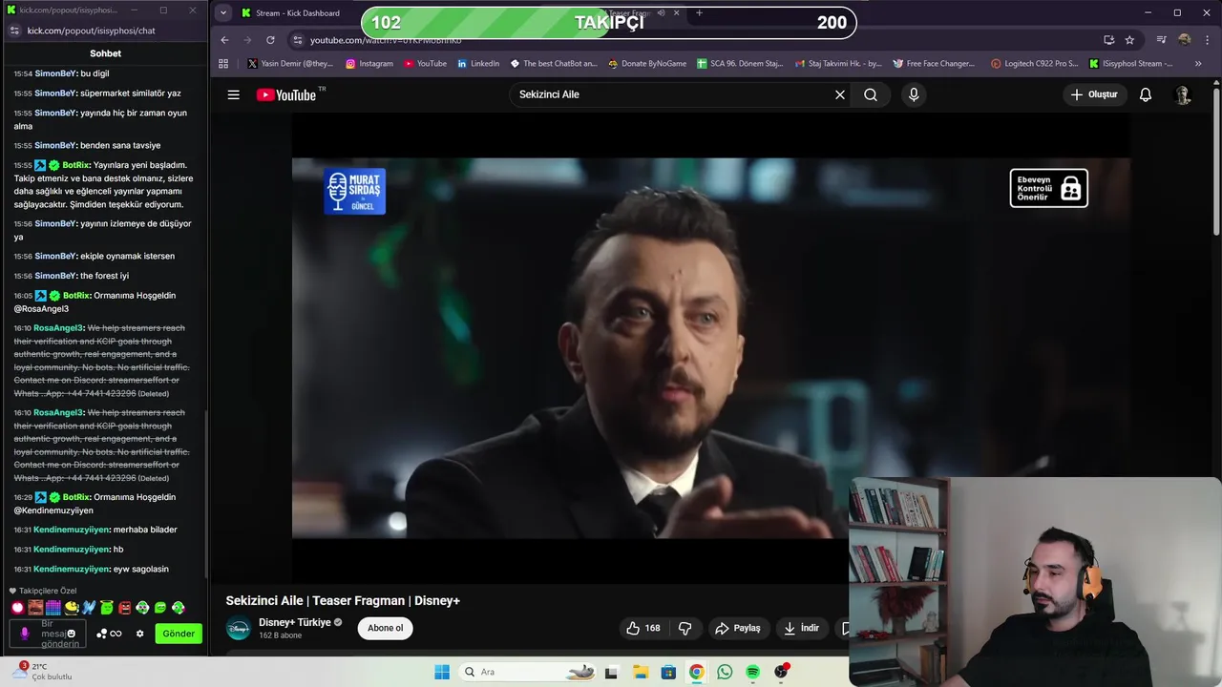Click on the video player area
The height and width of the screenshot is (687, 1222).
click(711, 348)
